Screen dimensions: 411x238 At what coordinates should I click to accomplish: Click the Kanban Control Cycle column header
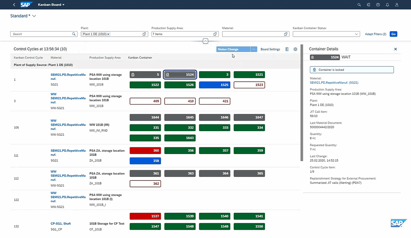pos(28,58)
